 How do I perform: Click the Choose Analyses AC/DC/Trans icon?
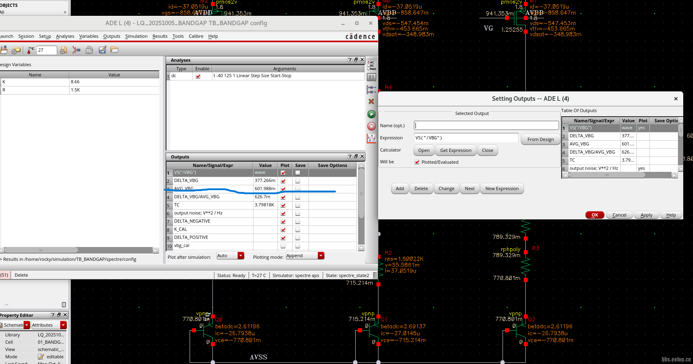[x=371, y=65]
